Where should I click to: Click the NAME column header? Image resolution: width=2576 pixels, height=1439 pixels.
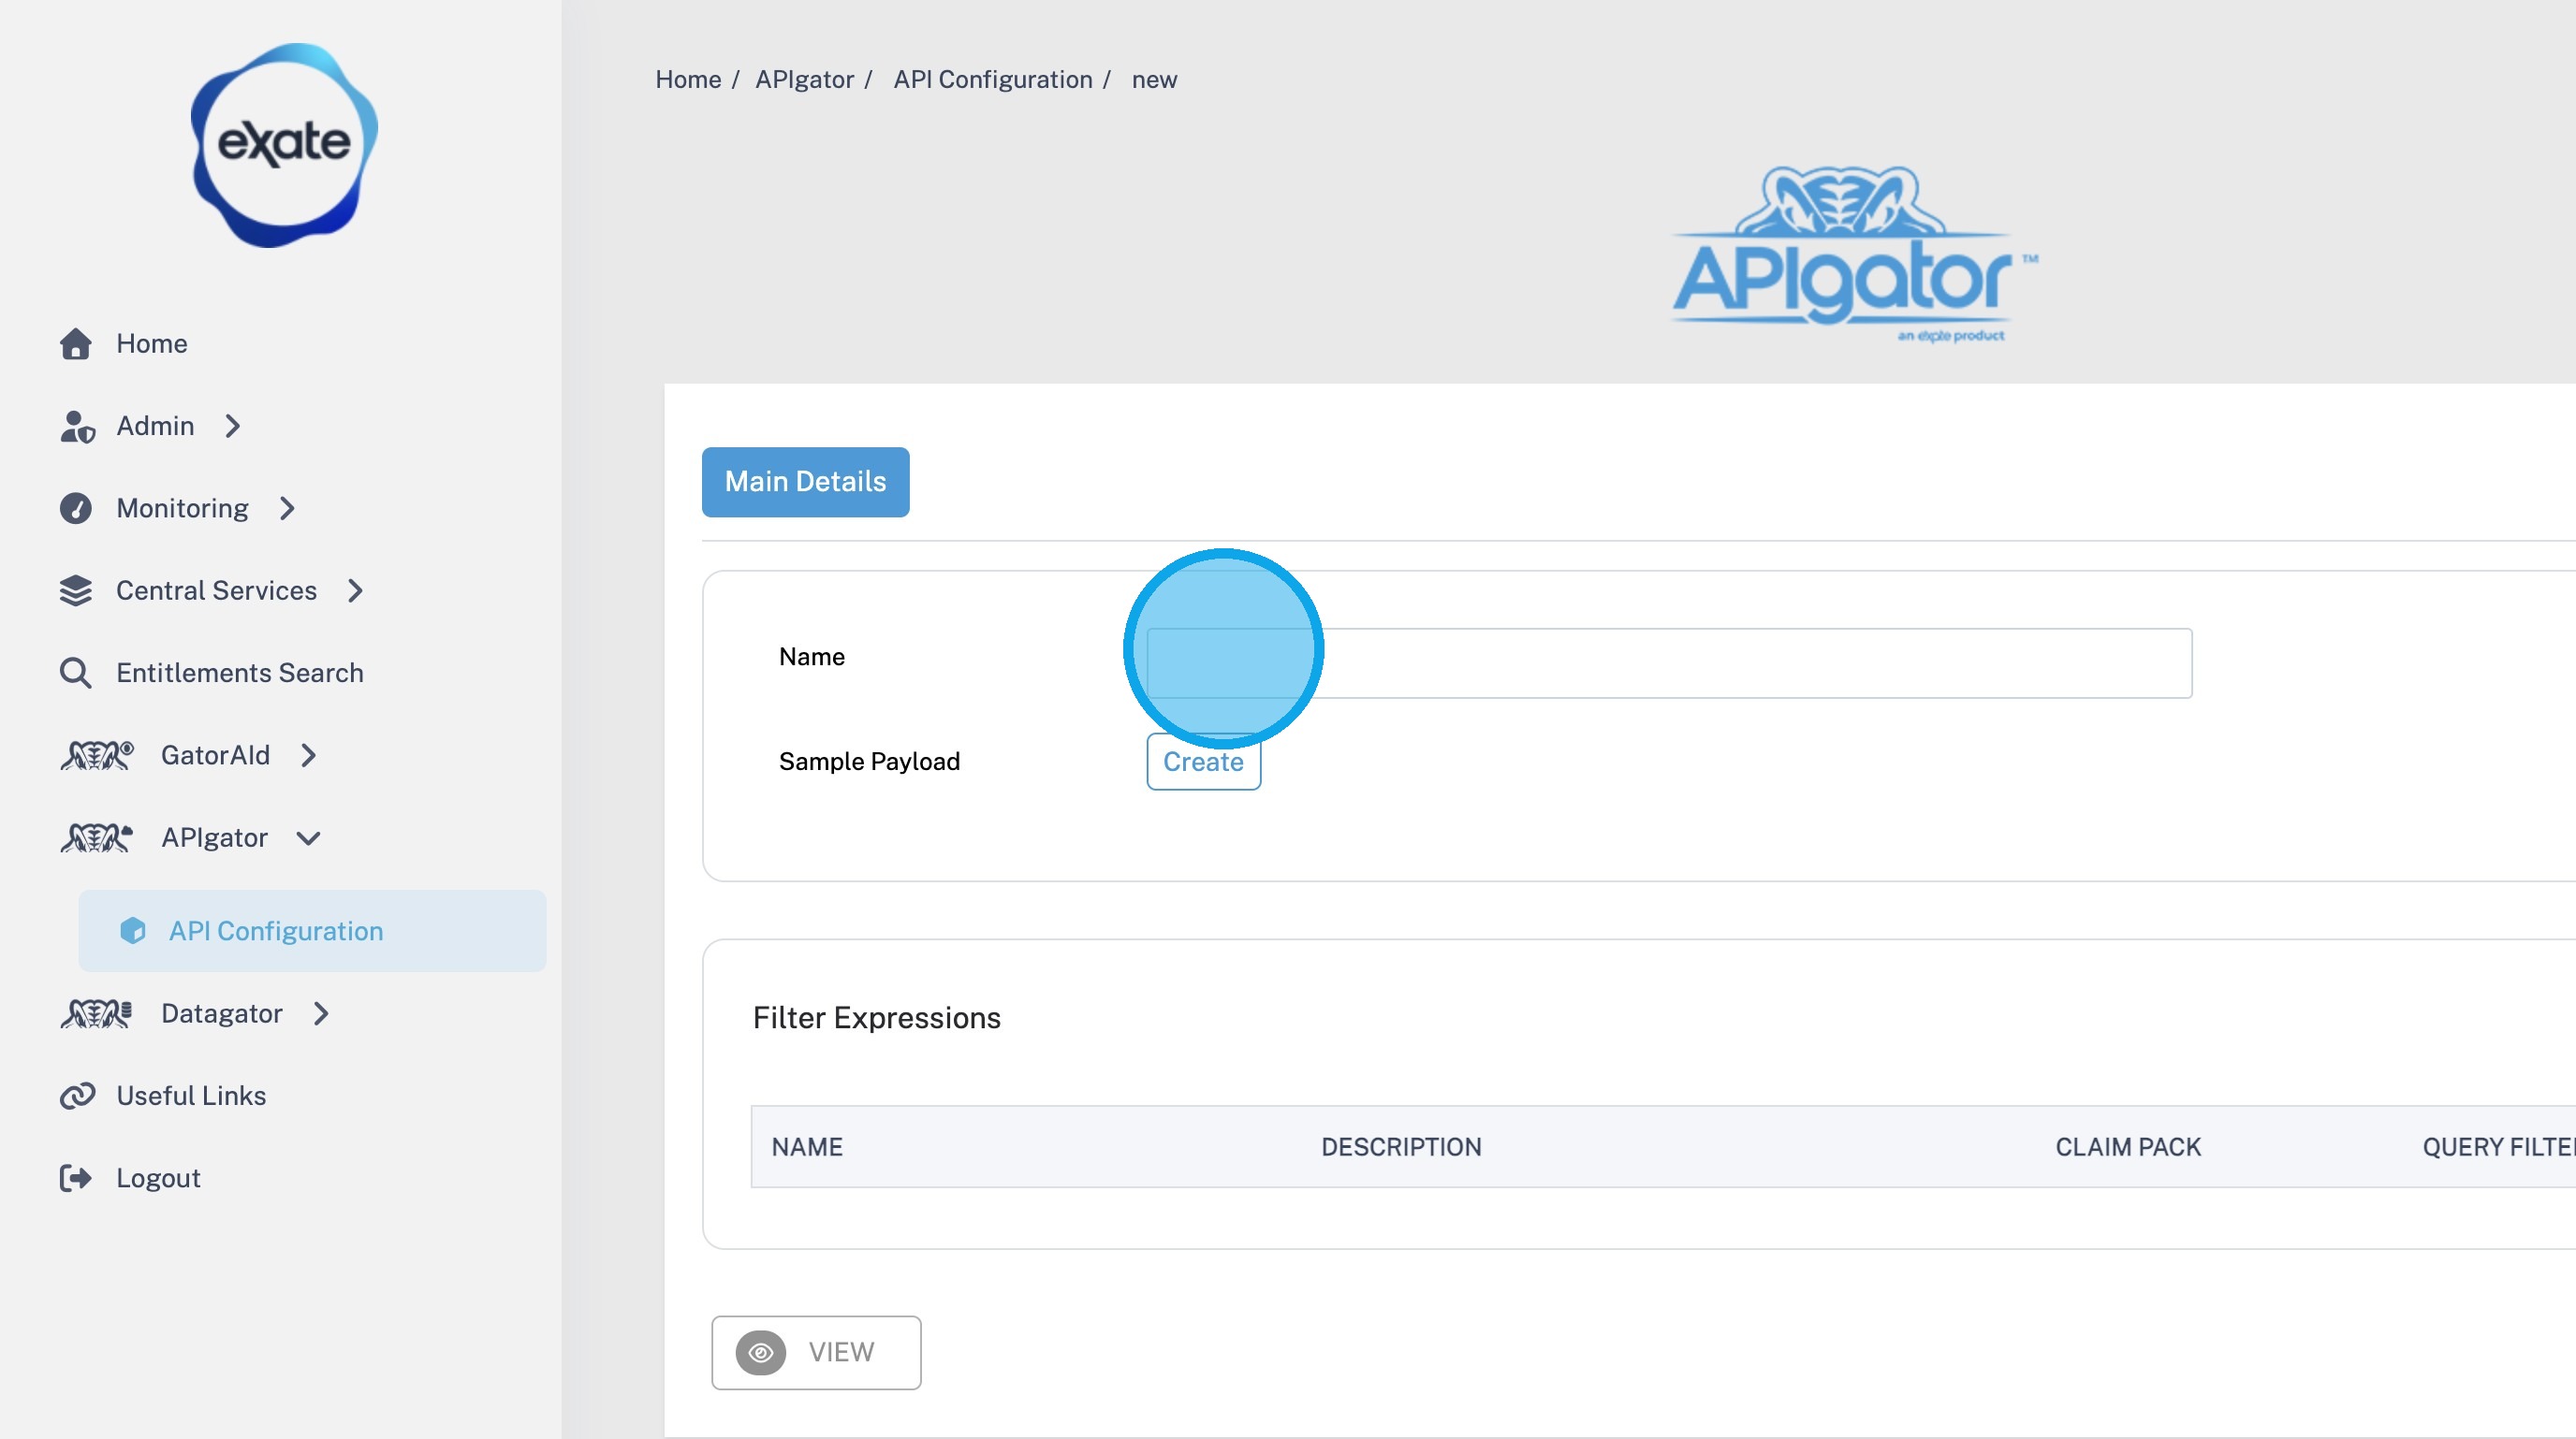[807, 1147]
